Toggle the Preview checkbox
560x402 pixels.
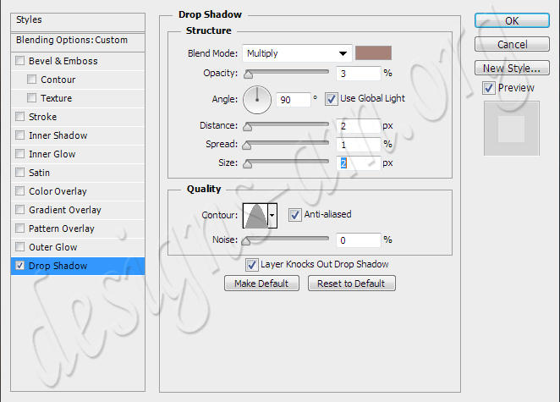(x=489, y=88)
